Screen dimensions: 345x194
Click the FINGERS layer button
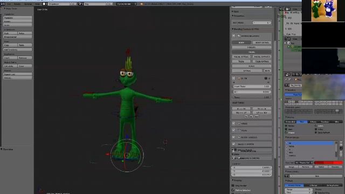point(252,47)
